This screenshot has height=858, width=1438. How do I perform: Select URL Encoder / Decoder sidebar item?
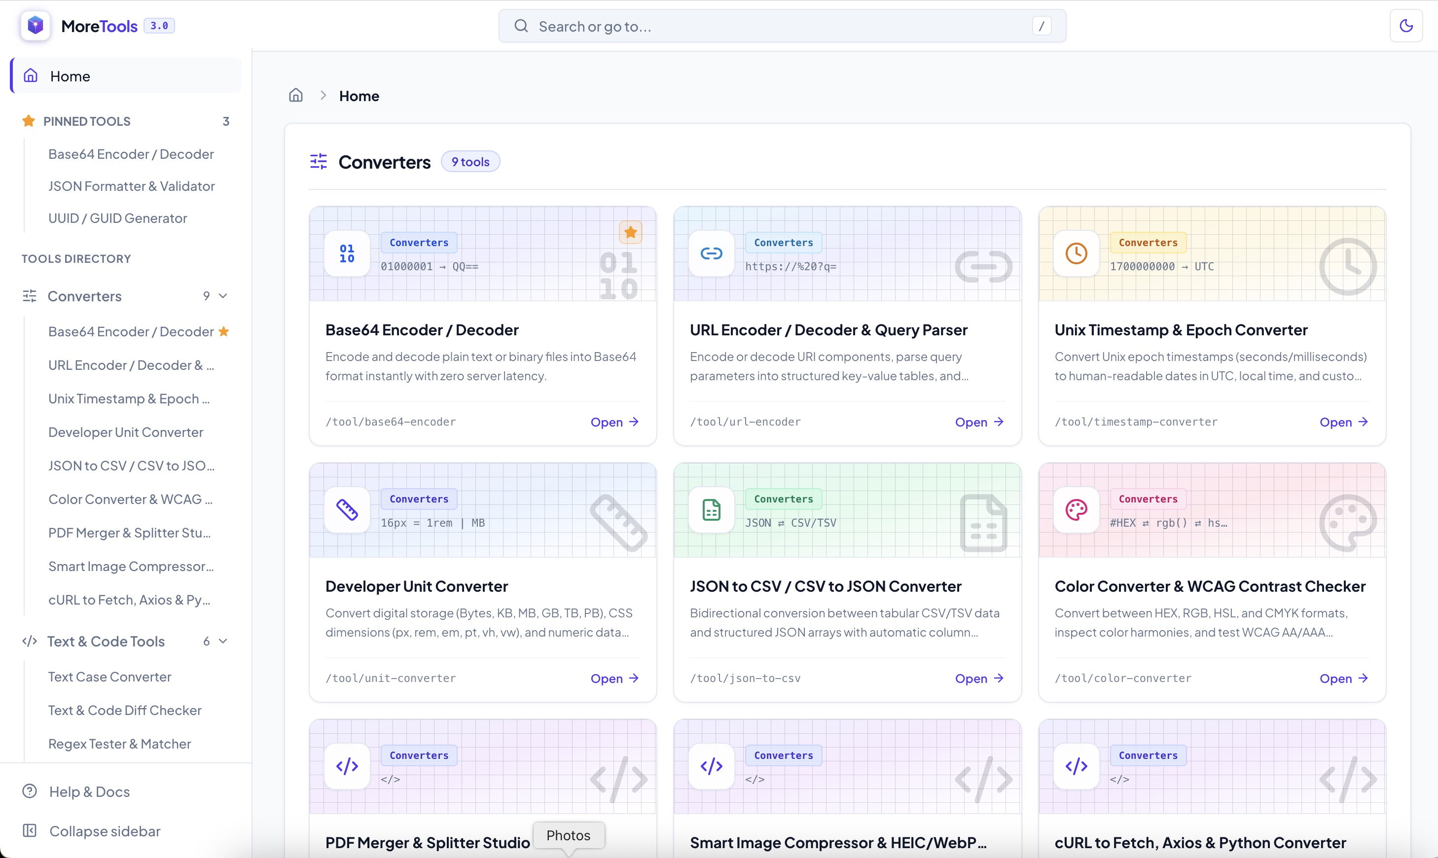coord(131,365)
